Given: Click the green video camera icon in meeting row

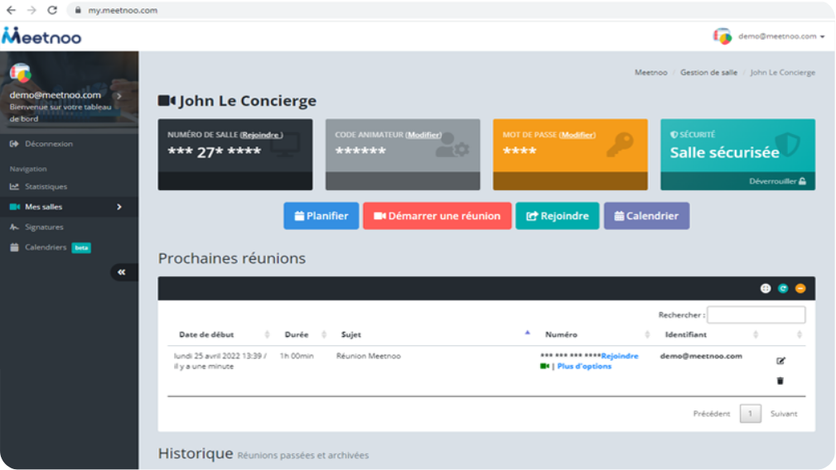Looking at the screenshot, I should (x=544, y=367).
